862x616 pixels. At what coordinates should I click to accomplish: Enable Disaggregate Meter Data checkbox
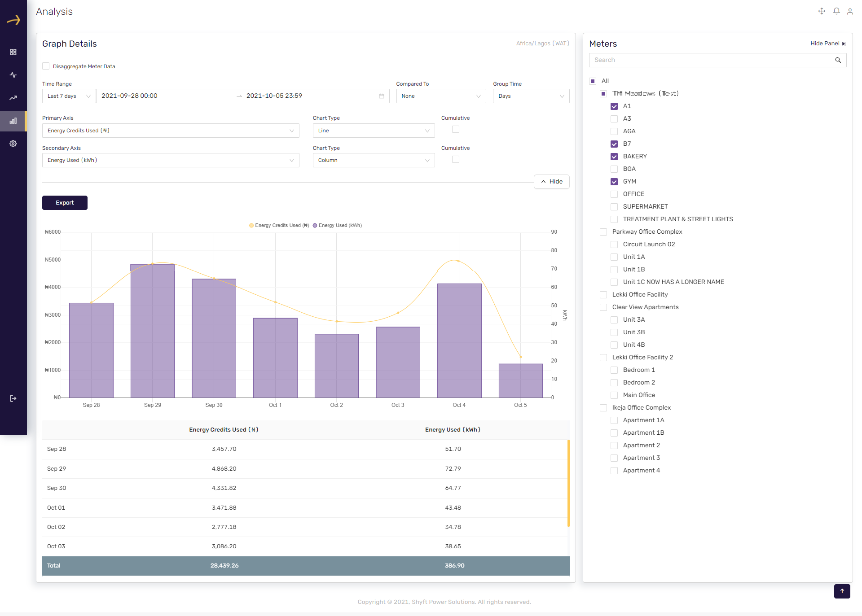pos(46,66)
